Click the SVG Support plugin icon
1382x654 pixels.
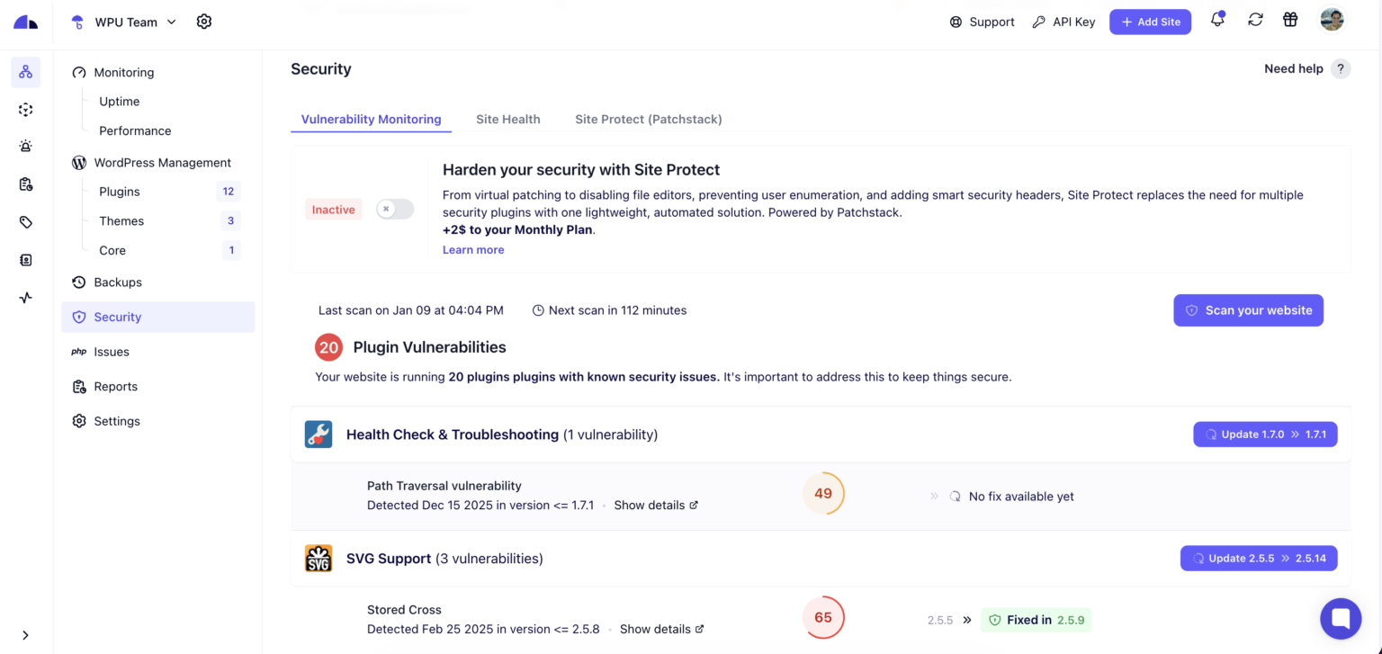pyautogui.click(x=319, y=559)
